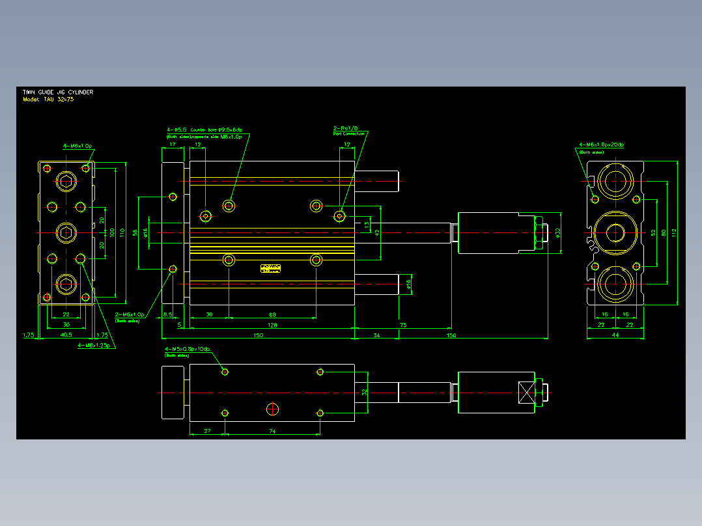Select the "4-M5x0.8px10dp." annotation
Viewport: 702px width, 526px height.
pyautogui.click(x=188, y=349)
